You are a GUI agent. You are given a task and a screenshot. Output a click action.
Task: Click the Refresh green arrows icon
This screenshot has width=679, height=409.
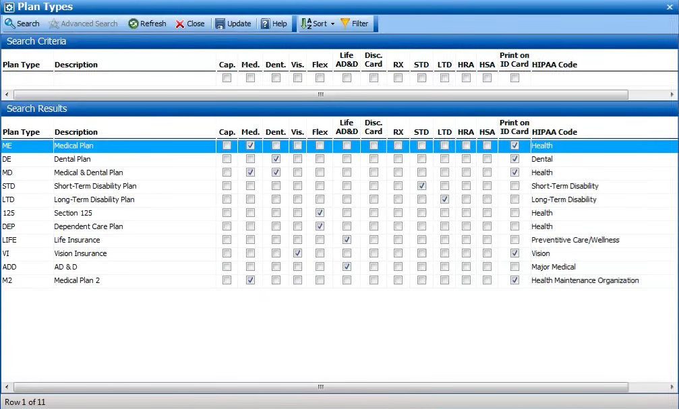(134, 24)
